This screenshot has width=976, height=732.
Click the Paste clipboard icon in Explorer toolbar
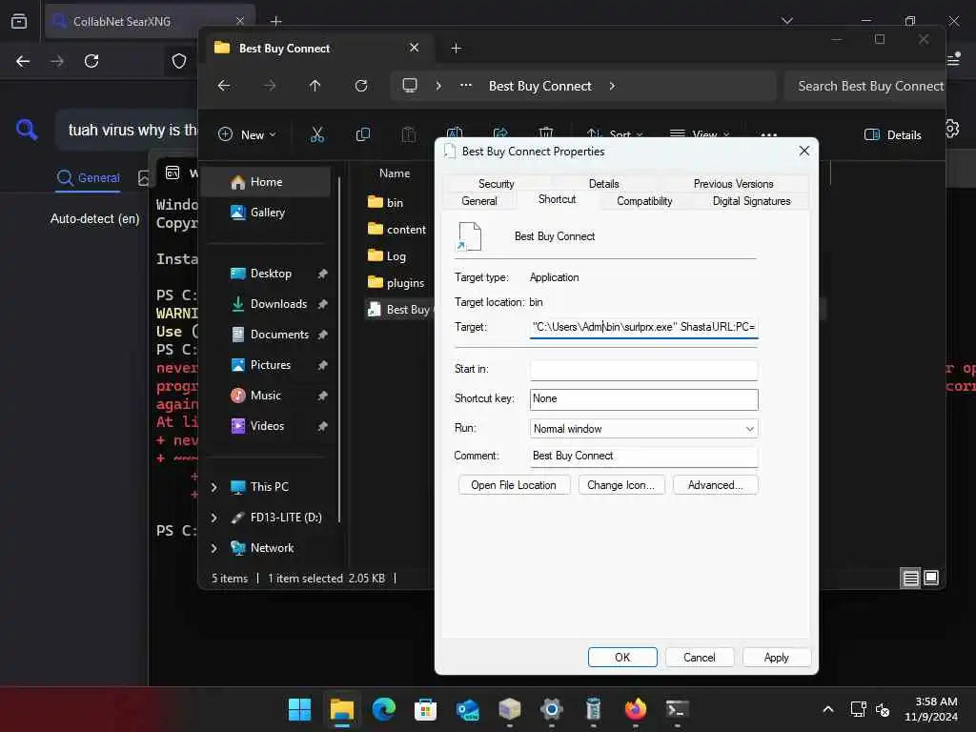point(409,134)
